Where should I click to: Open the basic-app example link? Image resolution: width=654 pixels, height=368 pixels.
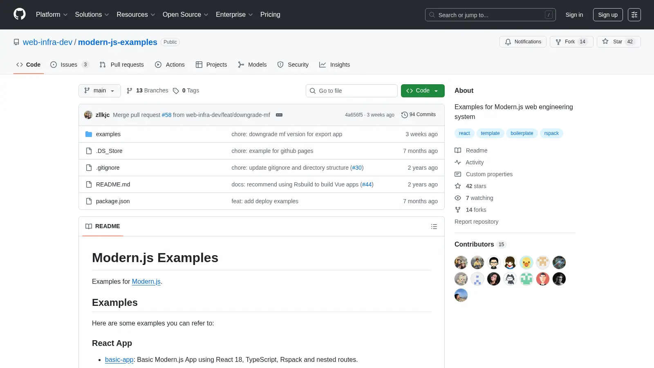(x=119, y=360)
